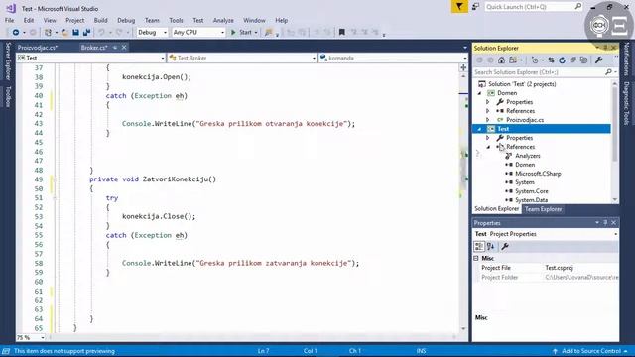Collapse the Domen project node
Screen dimensions: 635x357
pyautogui.click(x=480, y=93)
